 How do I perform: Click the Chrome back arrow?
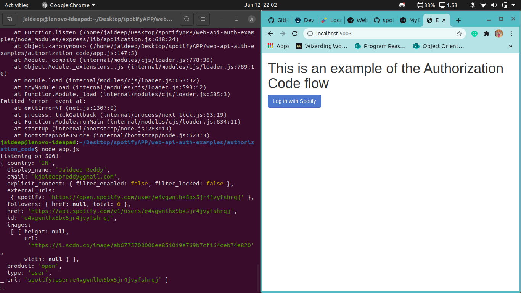(x=270, y=34)
